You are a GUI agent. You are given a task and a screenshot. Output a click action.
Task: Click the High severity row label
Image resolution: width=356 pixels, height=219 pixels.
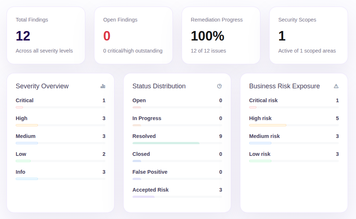point(22,118)
